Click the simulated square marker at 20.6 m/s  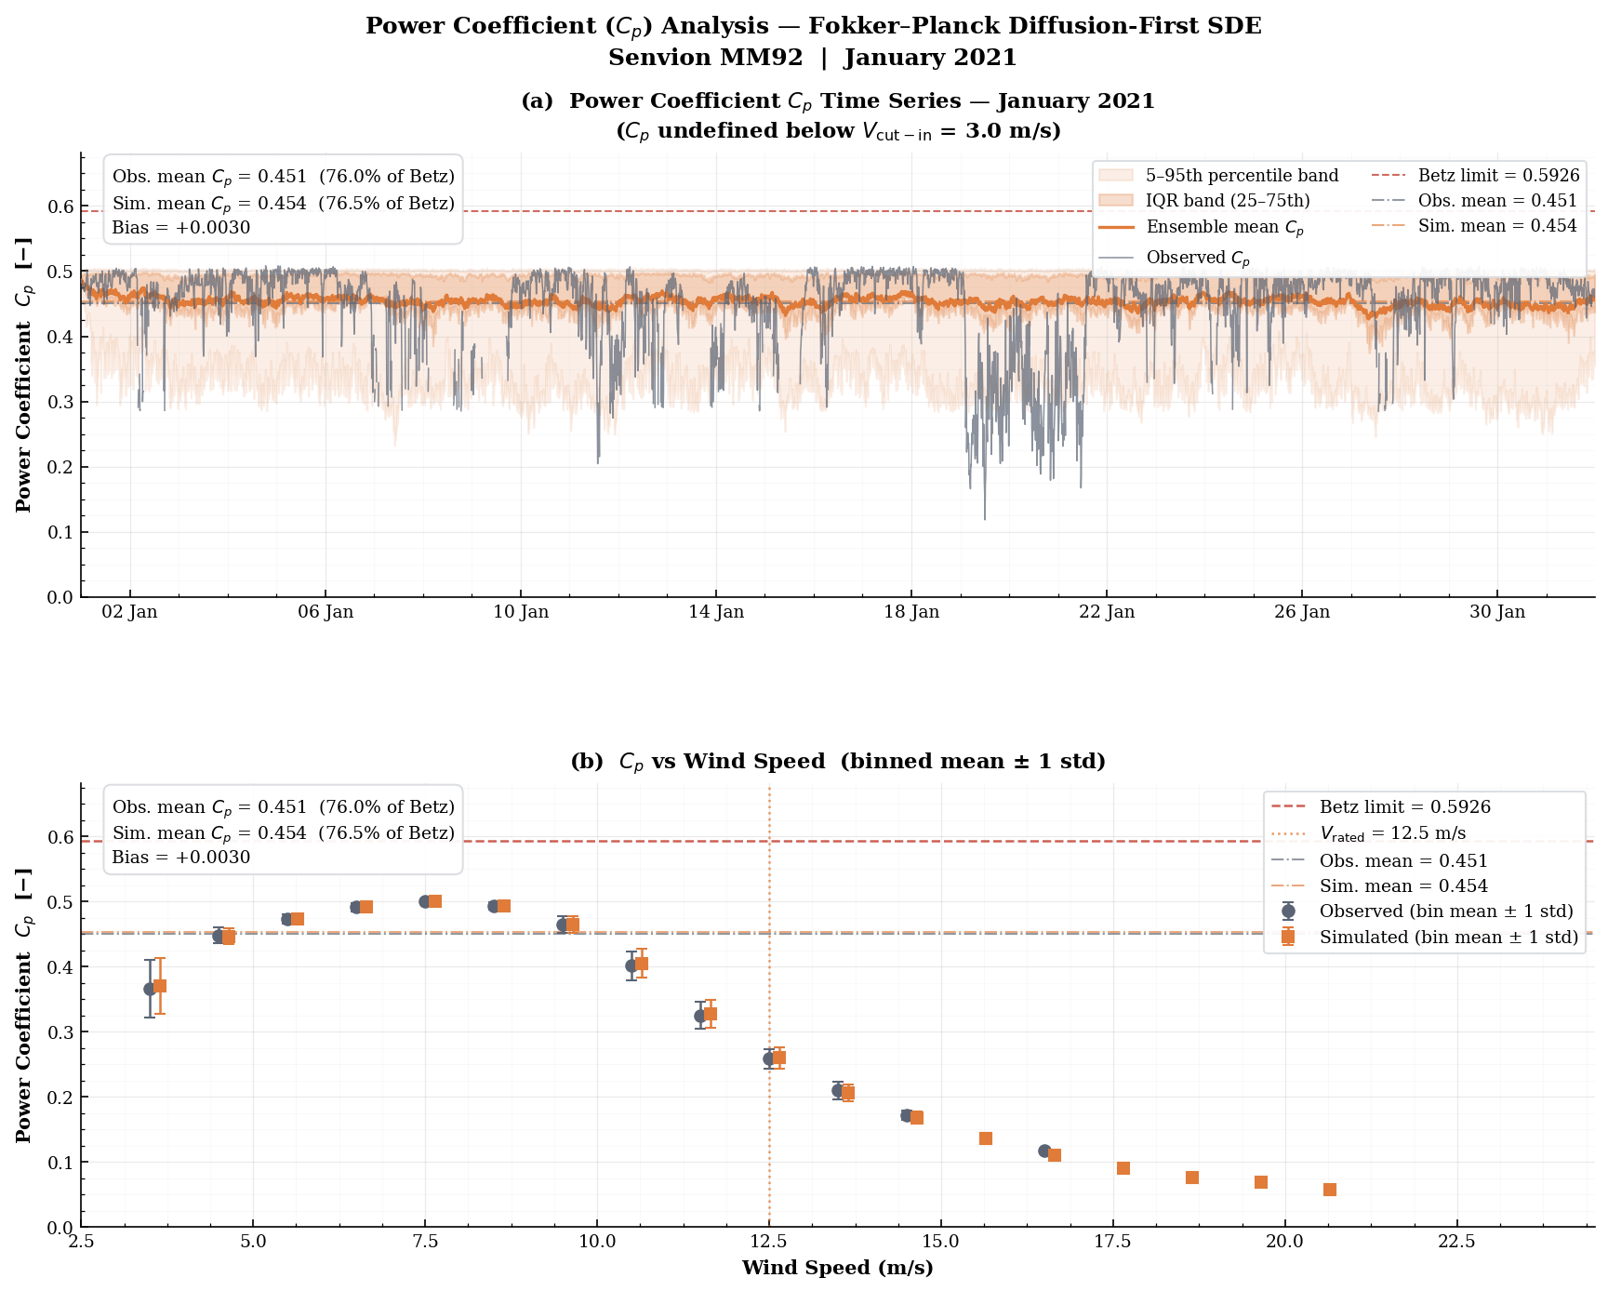point(1330,1190)
